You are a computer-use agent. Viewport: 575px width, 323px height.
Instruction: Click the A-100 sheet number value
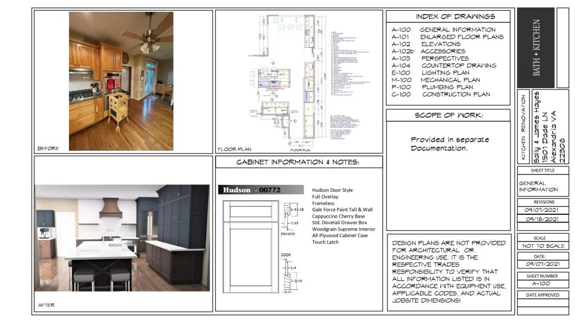(541, 283)
